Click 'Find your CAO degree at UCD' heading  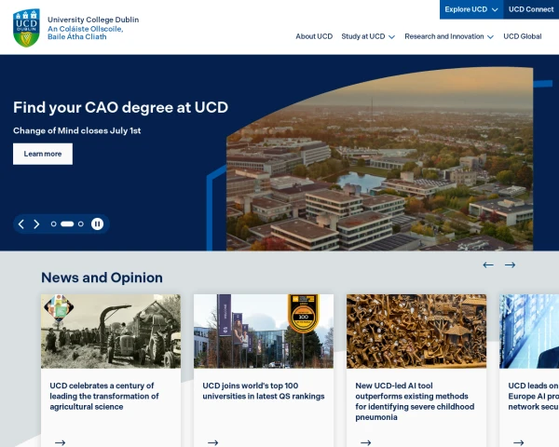coord(120,107)
